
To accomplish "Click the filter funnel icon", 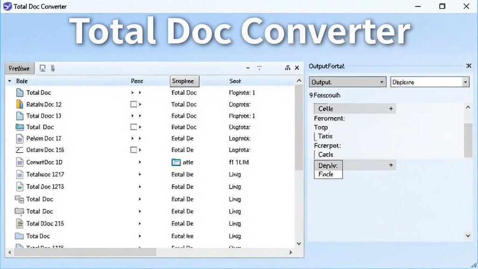I will [260, 68].
